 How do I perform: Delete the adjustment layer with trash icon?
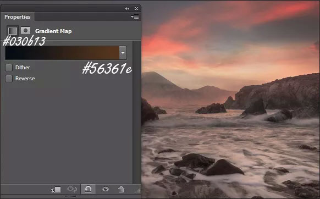coord(121,189)
